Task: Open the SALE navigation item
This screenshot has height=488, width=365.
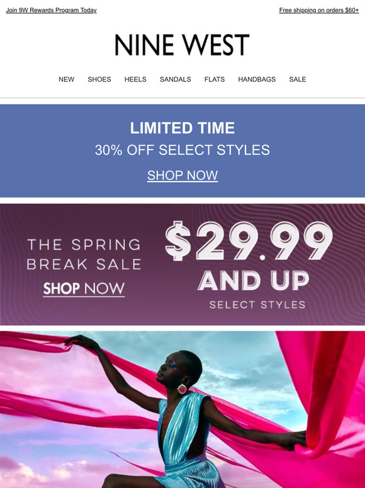Action: pyautogui.click(x=298, y=79)
